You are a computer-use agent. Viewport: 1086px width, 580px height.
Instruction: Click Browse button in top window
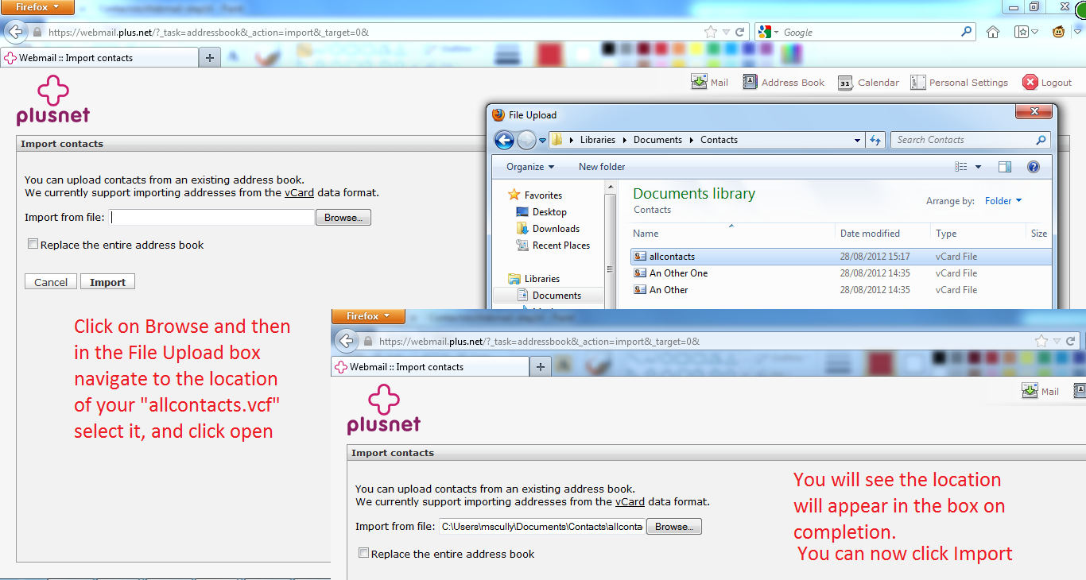tap(343, 218)
